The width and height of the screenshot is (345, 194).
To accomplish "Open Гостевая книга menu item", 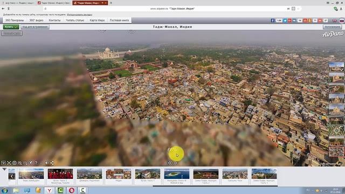I will (x=119, y=20).
